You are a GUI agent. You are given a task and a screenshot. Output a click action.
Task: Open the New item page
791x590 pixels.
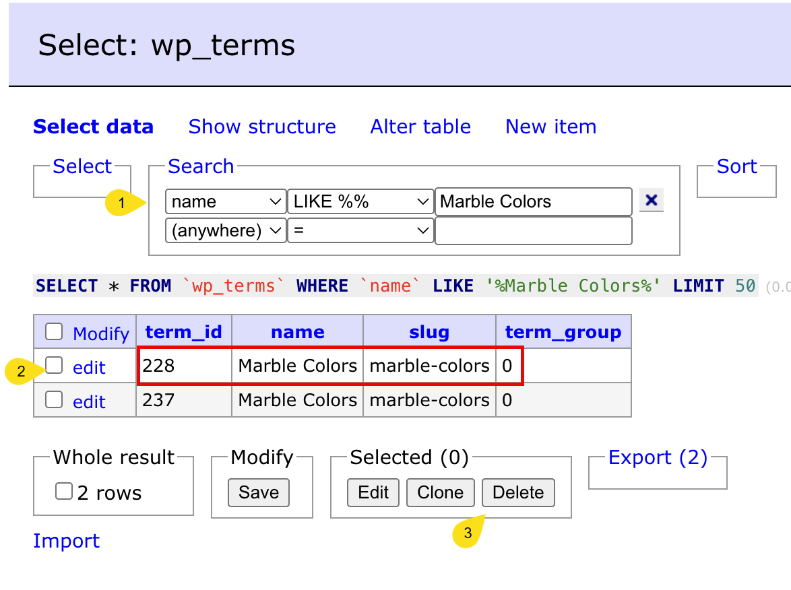pos(550,127)
